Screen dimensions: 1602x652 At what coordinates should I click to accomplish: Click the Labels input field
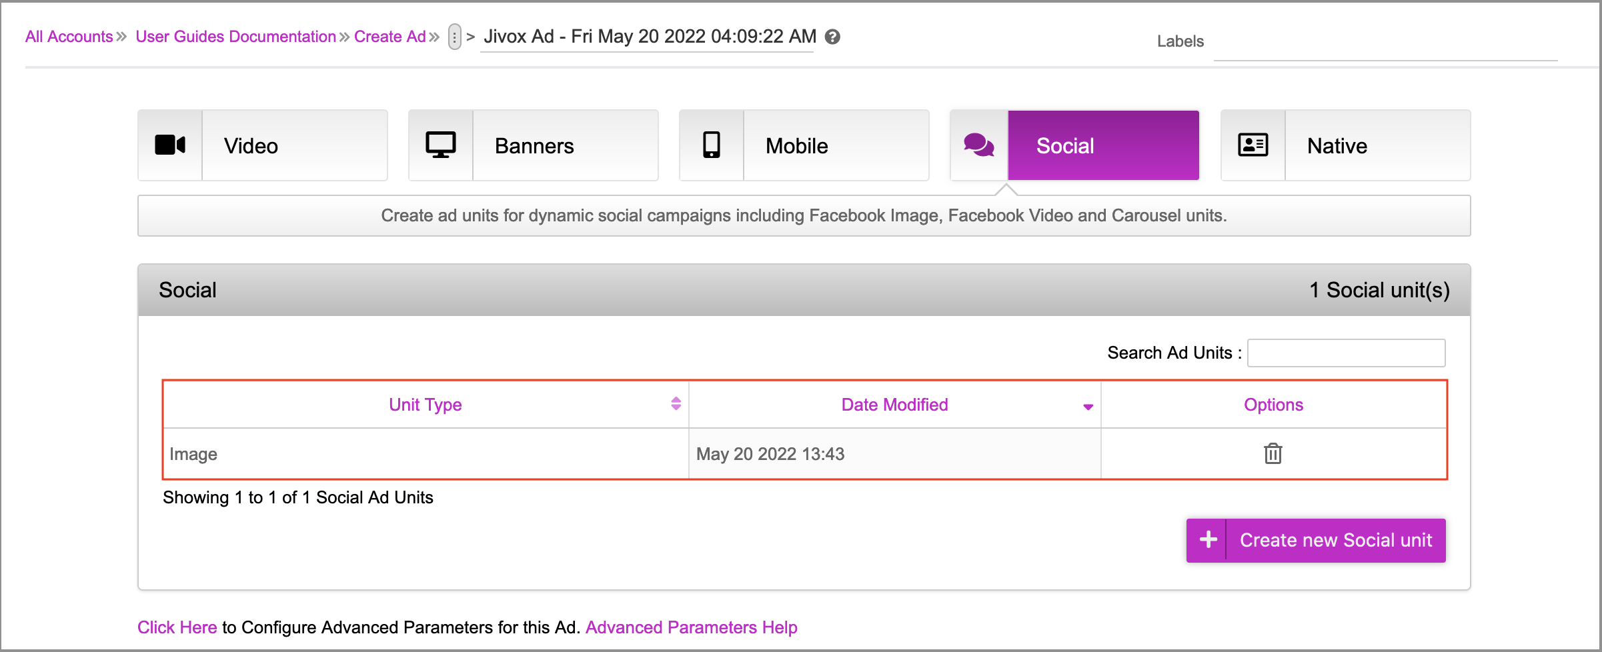click(x=1385, y=45)
